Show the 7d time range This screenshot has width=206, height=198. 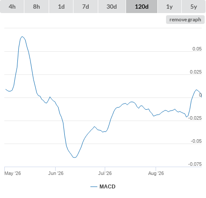(86, 7)
